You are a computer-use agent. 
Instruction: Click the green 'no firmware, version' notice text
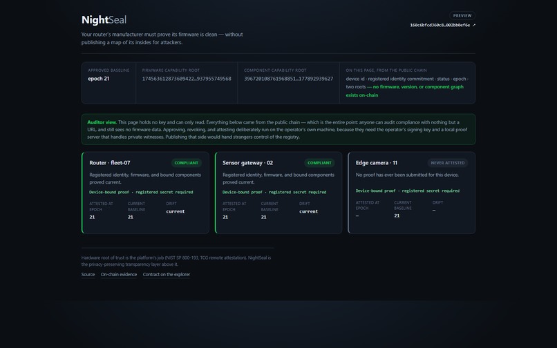point(404,91)
